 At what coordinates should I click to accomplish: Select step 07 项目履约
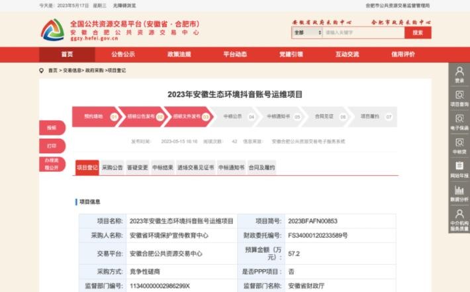tap(373, 117)
